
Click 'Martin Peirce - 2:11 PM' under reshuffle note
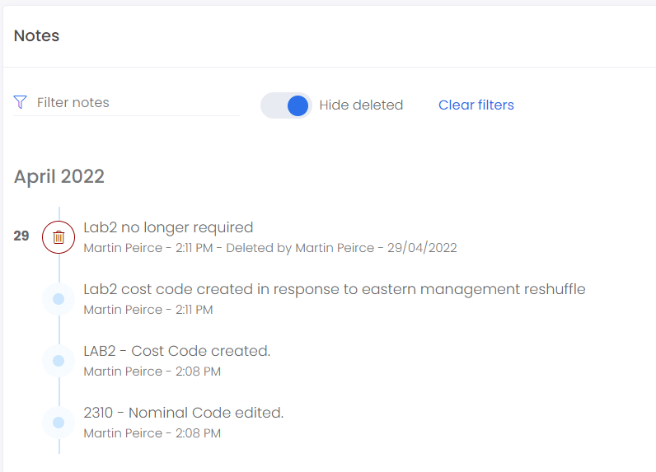[x=148, y=310]
